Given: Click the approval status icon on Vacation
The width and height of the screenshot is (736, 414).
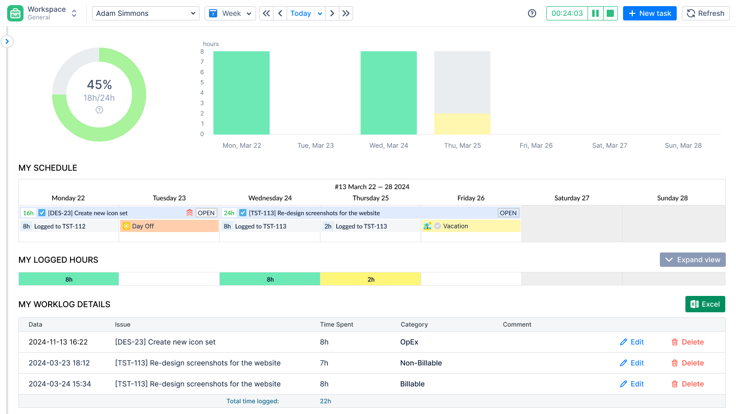Looking at the screenshot, I should click(437, 226).
